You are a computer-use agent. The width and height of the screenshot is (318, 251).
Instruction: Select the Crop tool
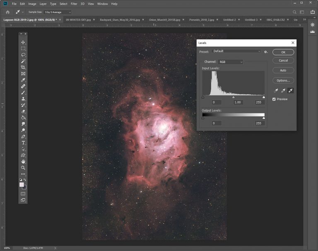click(x=23, y=67)
